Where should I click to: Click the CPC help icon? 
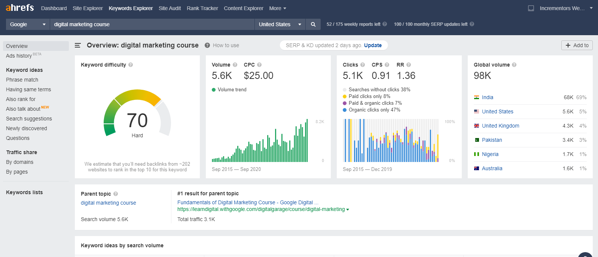(259, 65)
